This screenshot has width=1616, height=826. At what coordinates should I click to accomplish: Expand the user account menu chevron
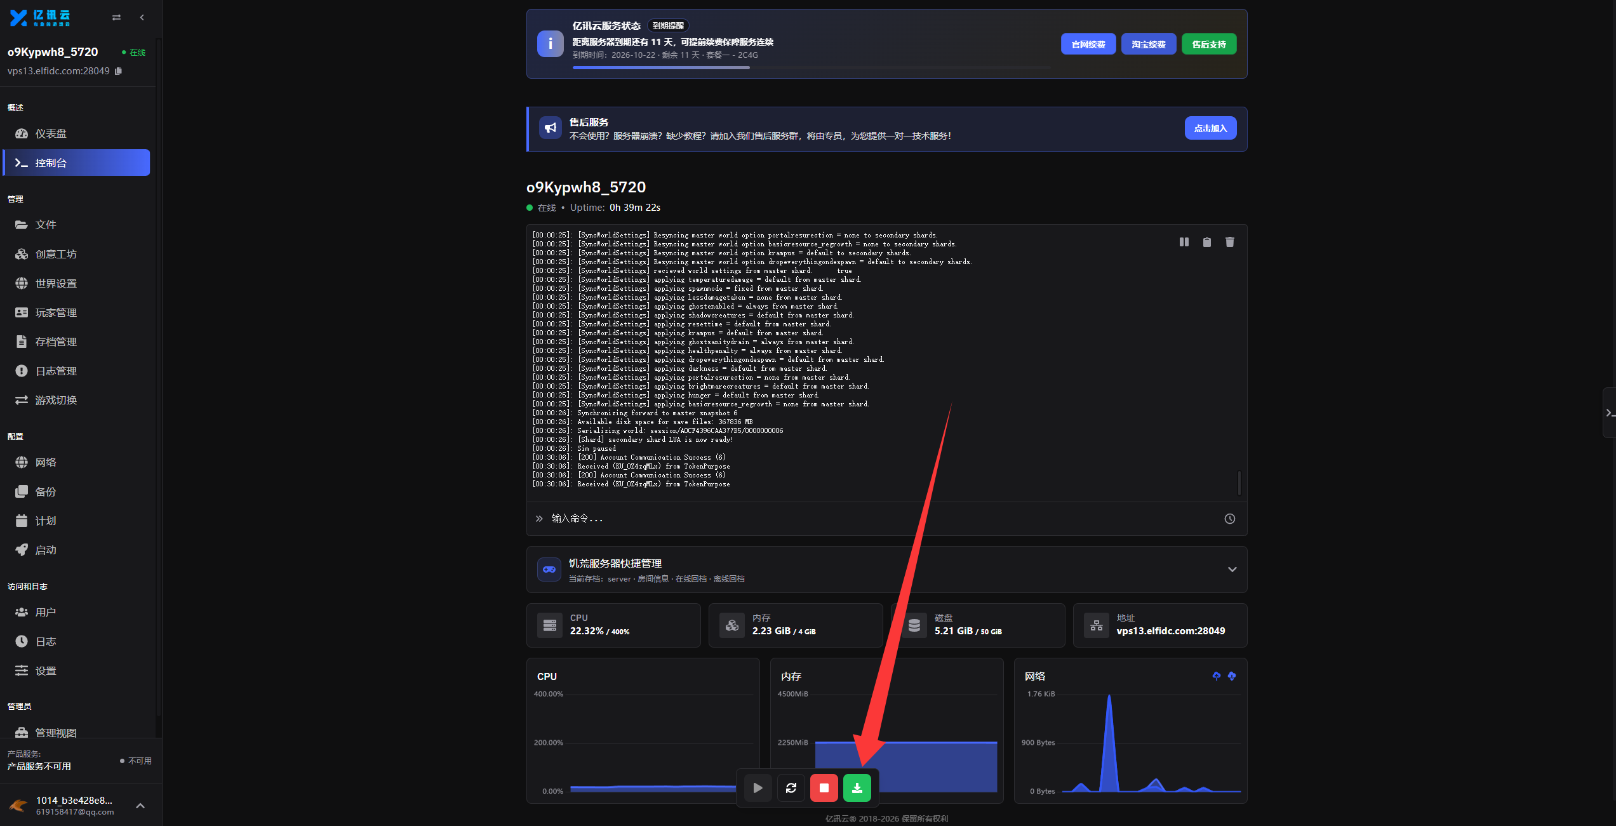pos(140,806)
